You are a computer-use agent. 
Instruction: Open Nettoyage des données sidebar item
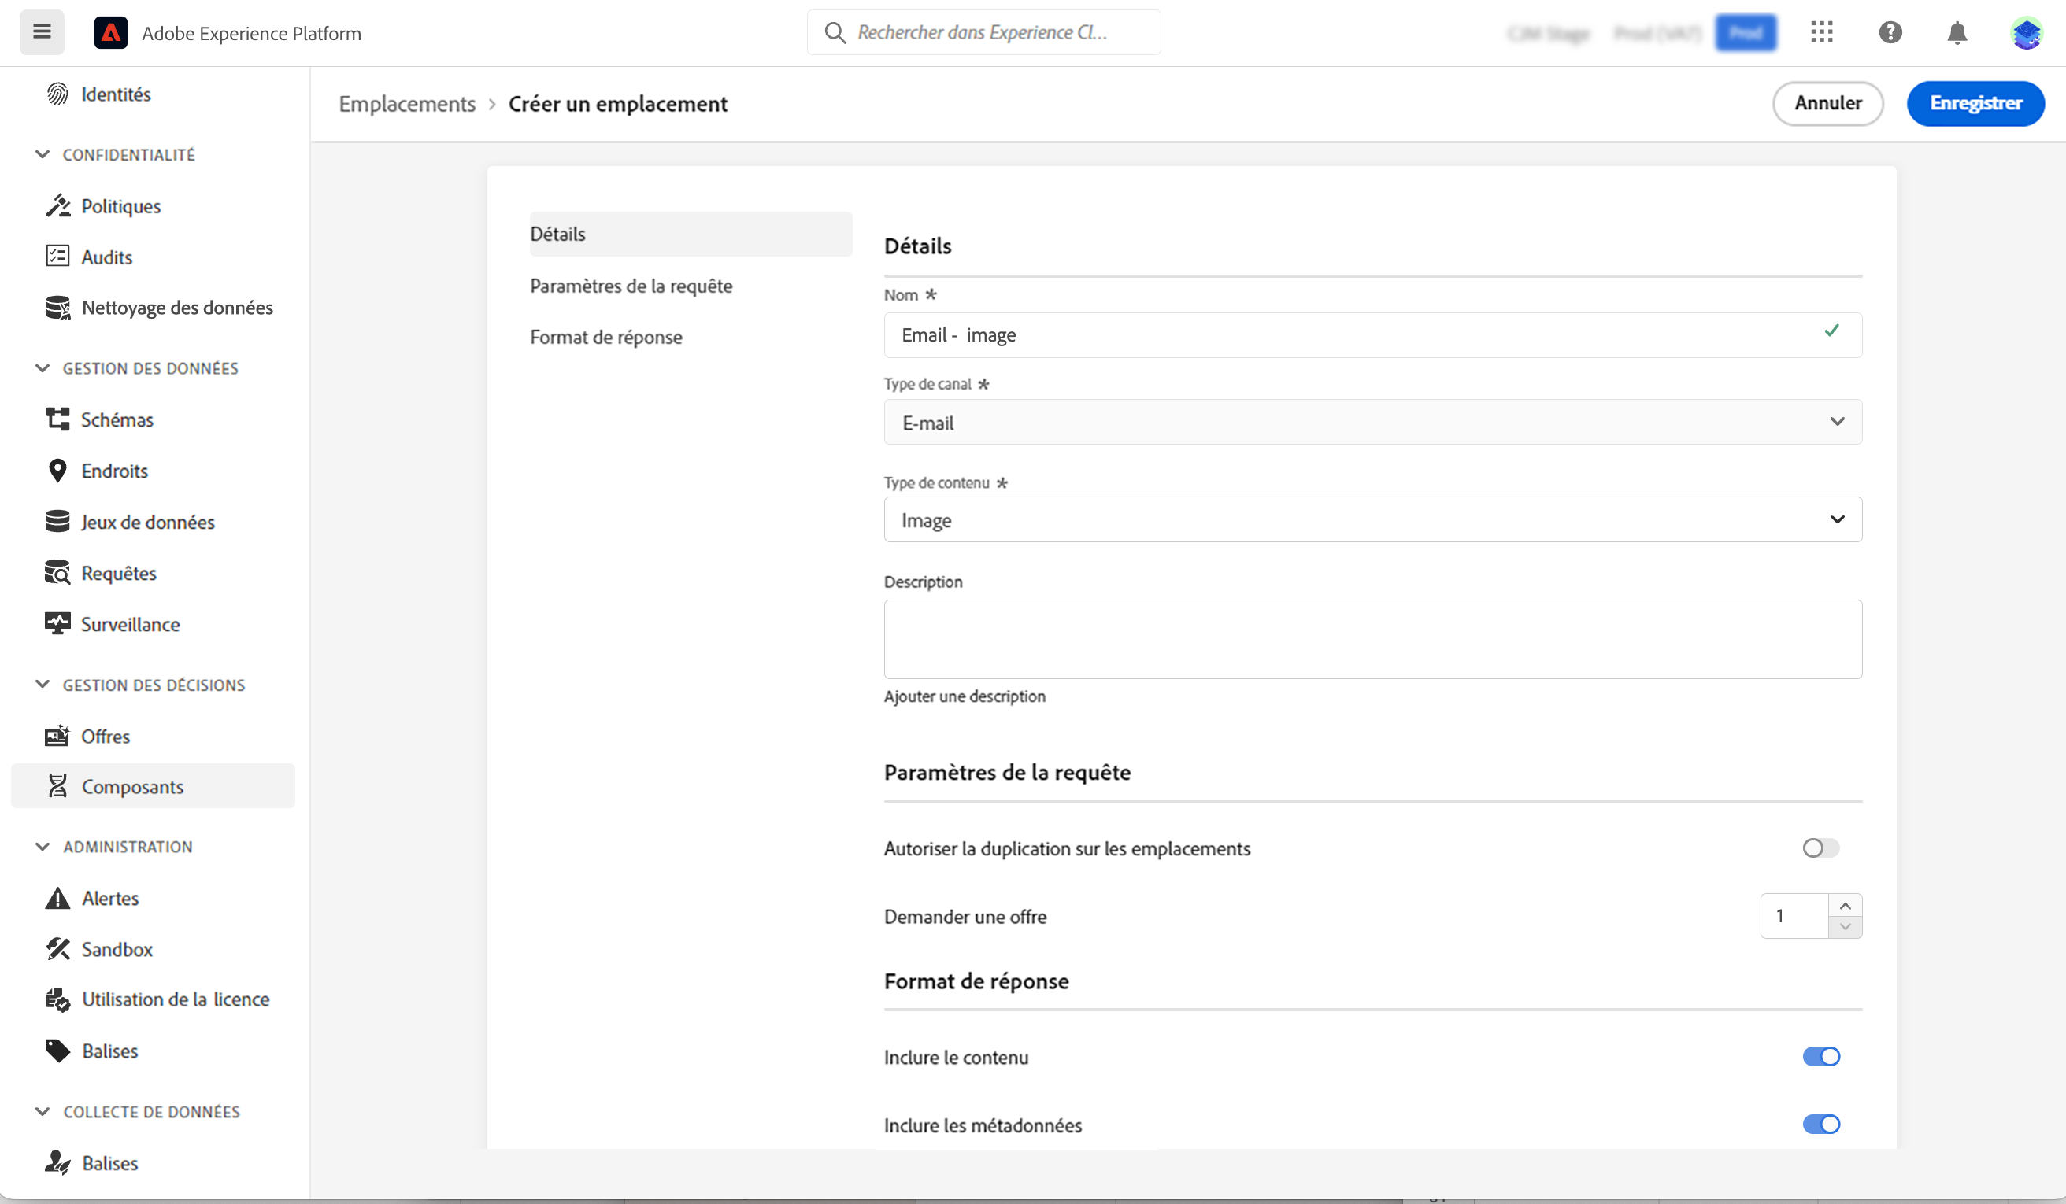[x=177, y=308]
